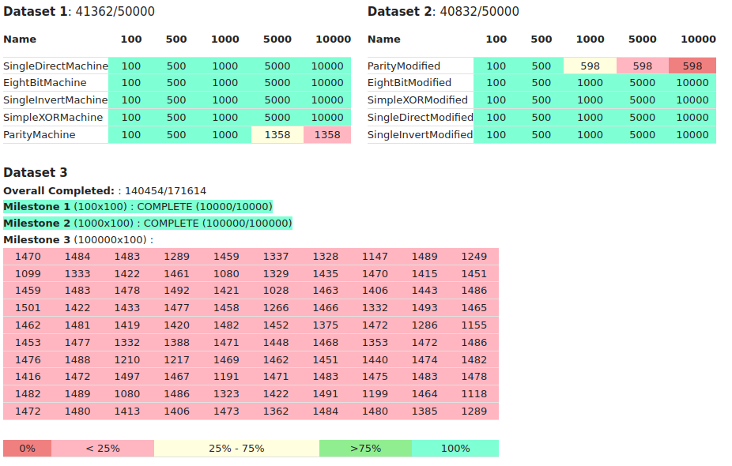The width and height of the screenshot is (732, 466).
Task: Select the yellow 1358 cell for ParityMachine
Action: pyautogui.click(x=277, y=135)
